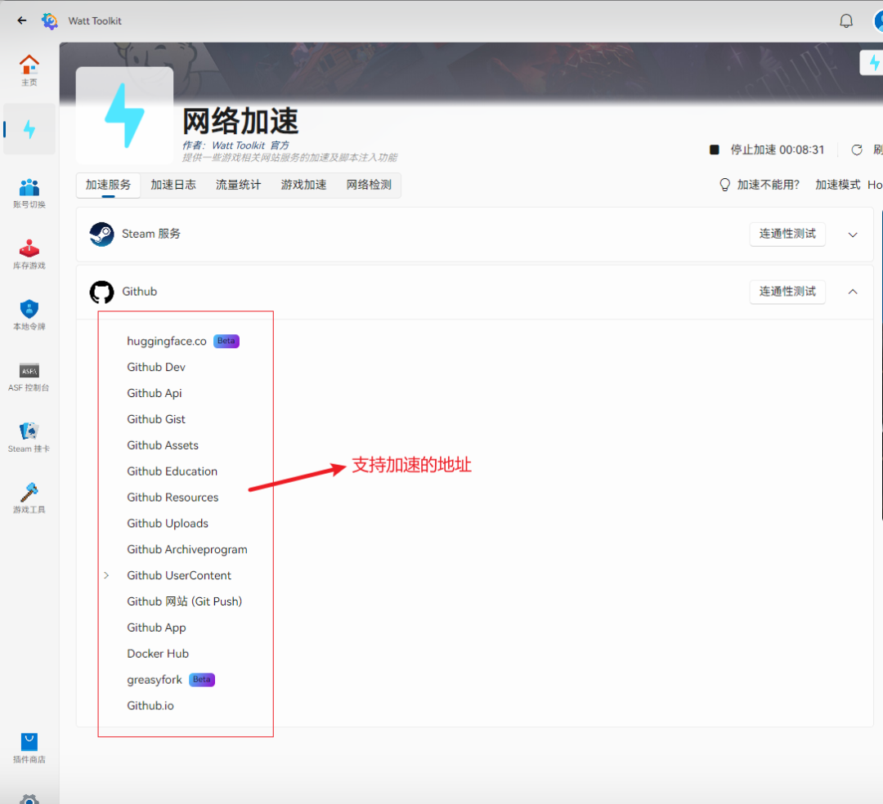
Task: Switch to the 加速日志 tab
Action: (x=173, y=185)
